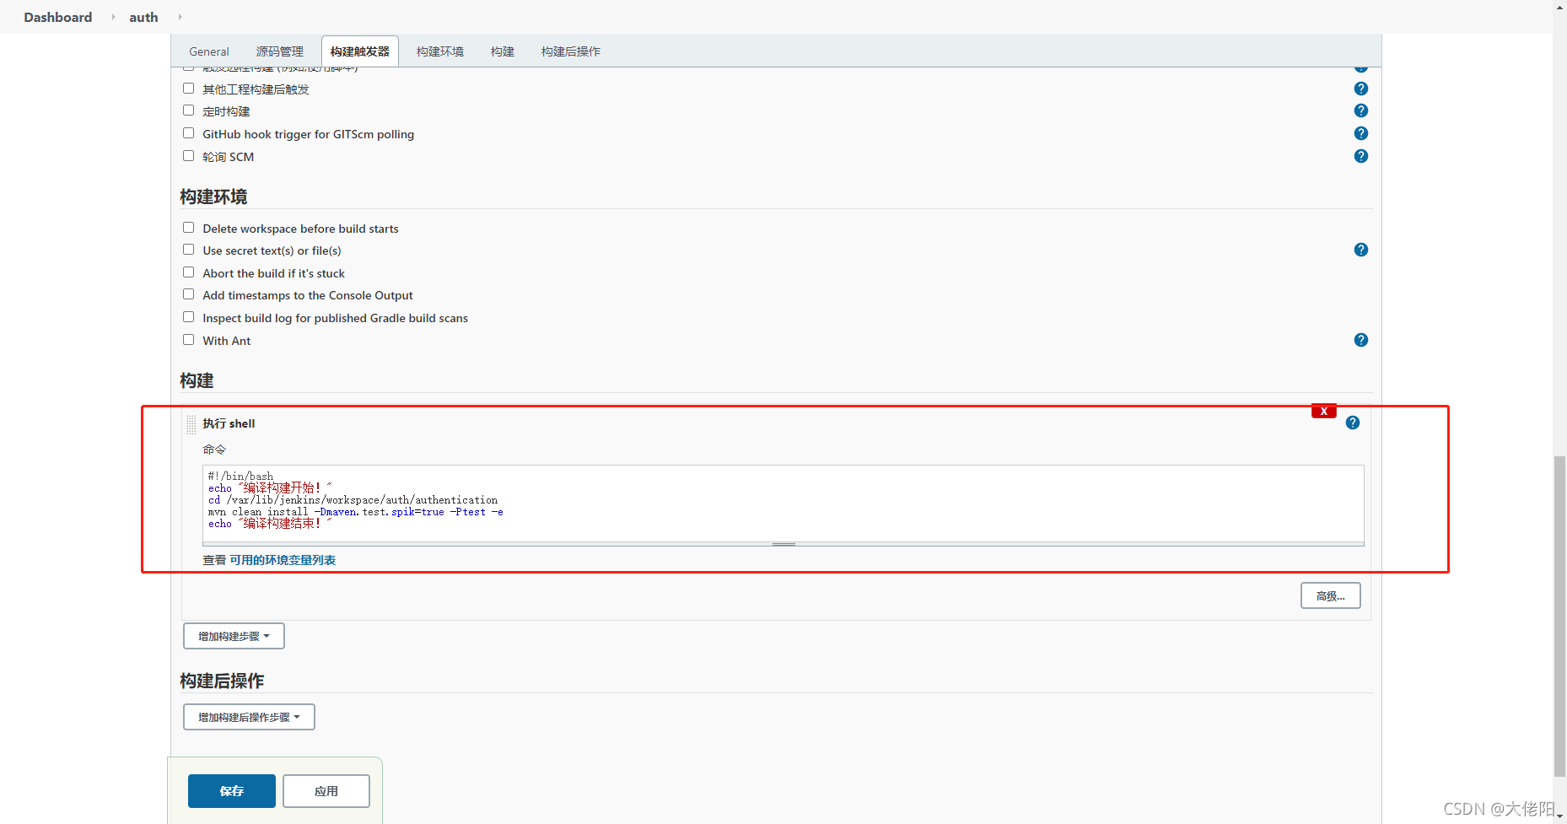The width and height of the screenshot is (1567, 824).
Task: Toggle GitHub hook trigger for GITScm polling
Action: (189, 133)
